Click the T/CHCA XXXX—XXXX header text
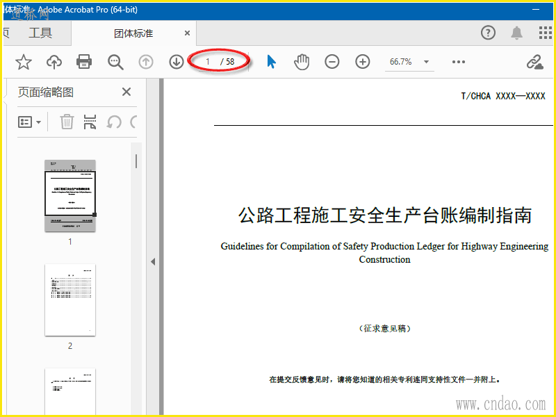 pos(502,96)
